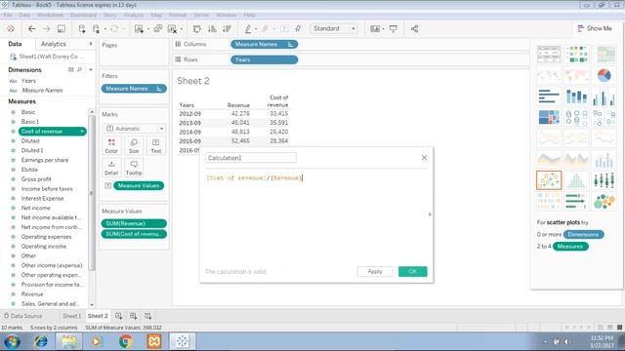Viewport: 625px width, 351px height.
Task: Click the Duplicate sheet toolbar icon
Action: [158, 28]
